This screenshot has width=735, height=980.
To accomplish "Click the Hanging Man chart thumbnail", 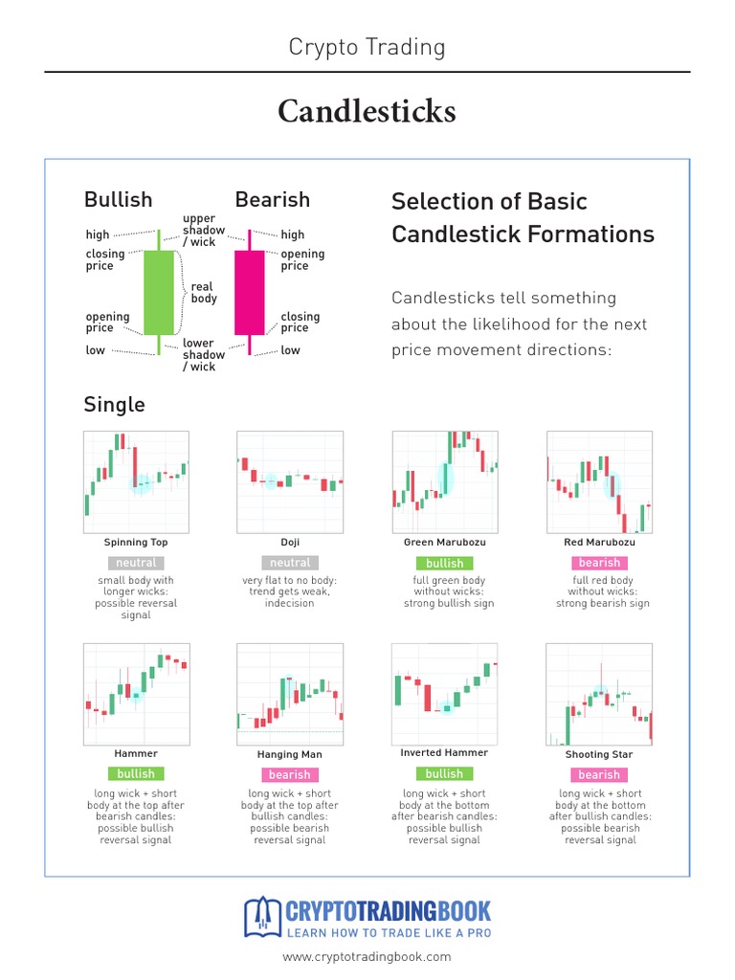I will 290,694.
